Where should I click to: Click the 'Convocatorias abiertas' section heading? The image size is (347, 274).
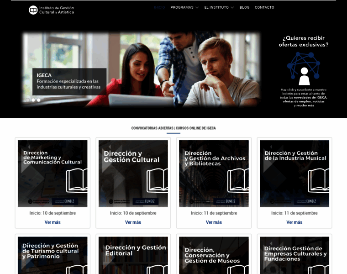coord(173,128)
